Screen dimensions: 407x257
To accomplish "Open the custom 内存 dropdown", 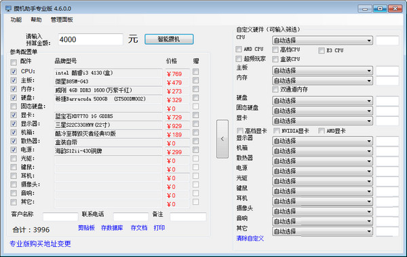I will tap(322, 81).
